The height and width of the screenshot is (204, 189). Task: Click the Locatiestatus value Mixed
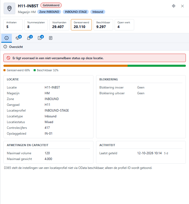pyautogui.click(x=49, y=122)
